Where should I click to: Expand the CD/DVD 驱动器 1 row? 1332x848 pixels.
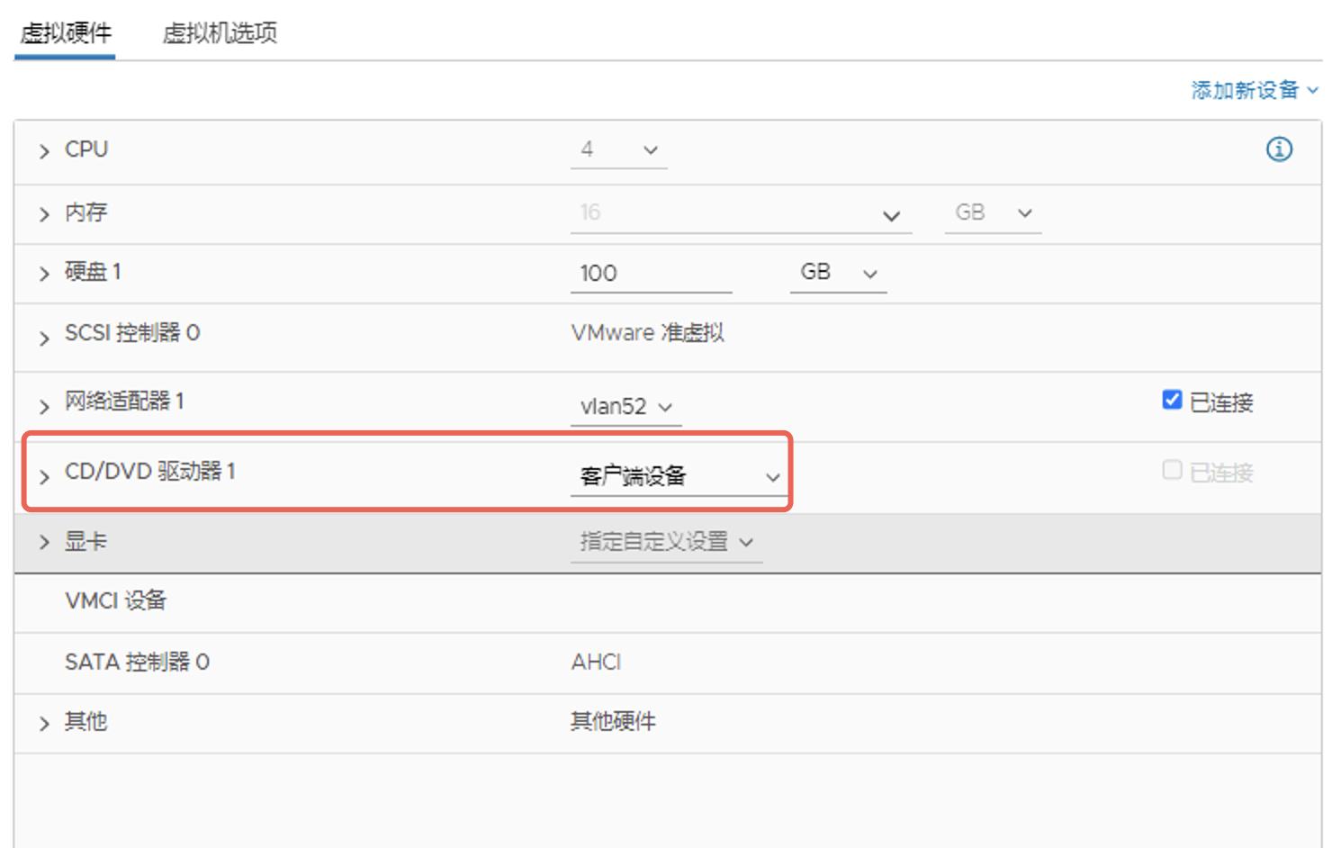pos(44,476)
